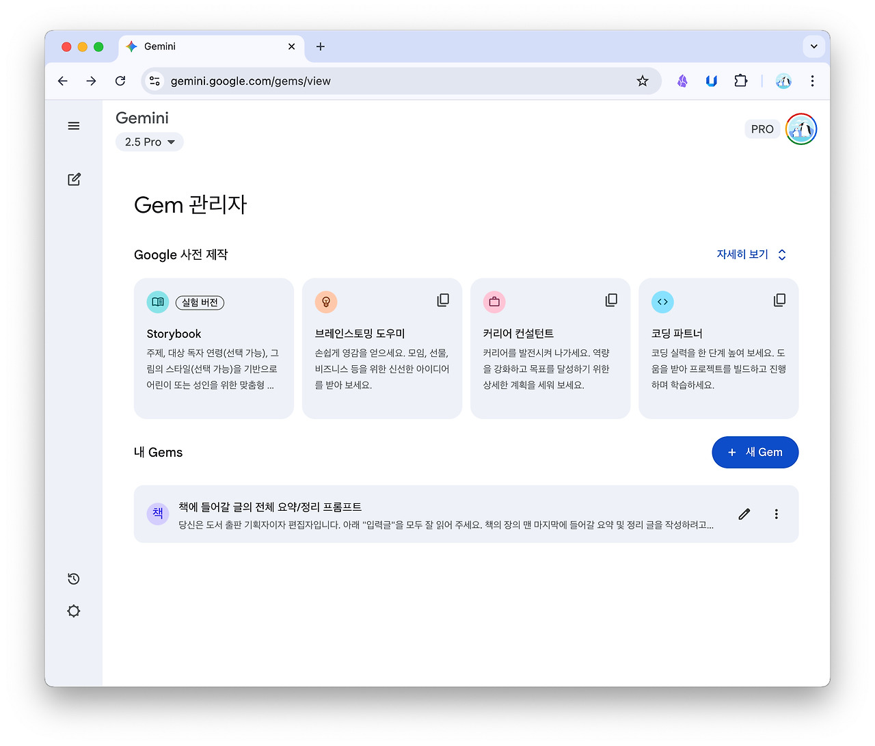Open settings gear icon in sidebar
Viewport: 875px width, 746px height.
pos(74,611)
